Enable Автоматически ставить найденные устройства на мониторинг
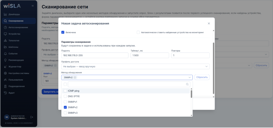 click(x=138, y=32)
